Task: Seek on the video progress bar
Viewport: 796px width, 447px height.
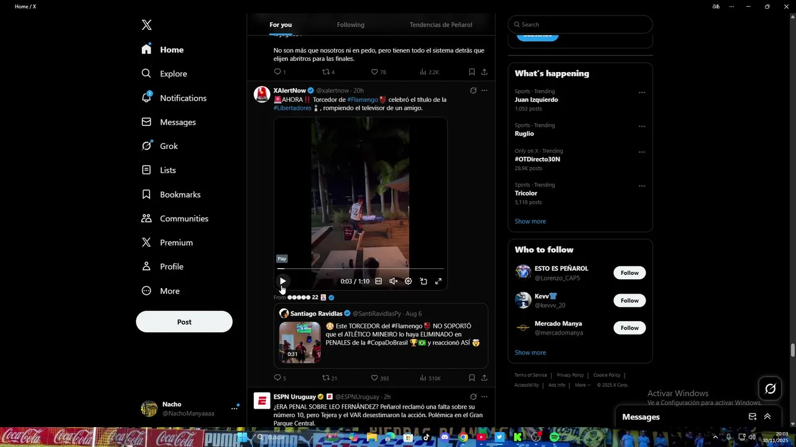Action: click(x=360, y=269)
